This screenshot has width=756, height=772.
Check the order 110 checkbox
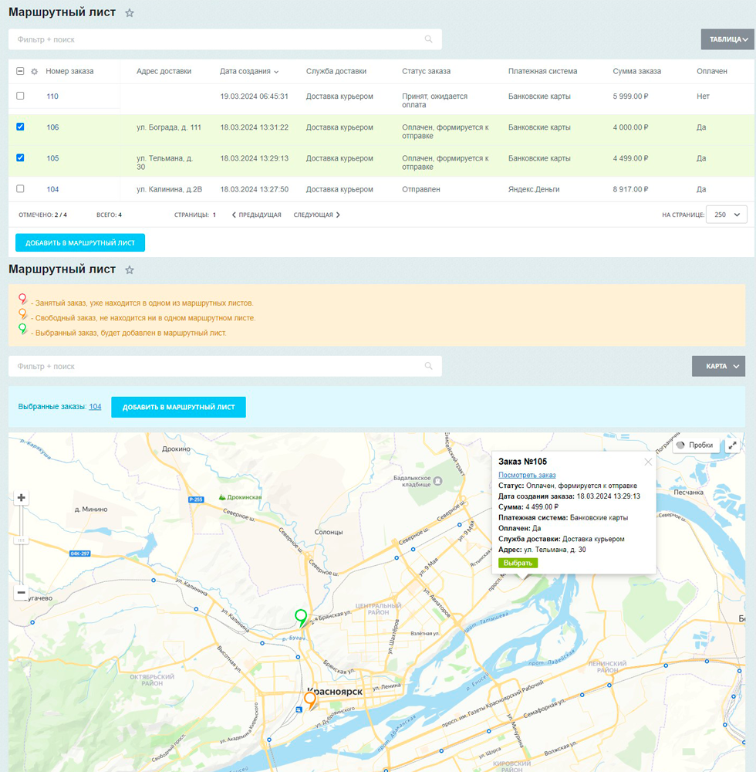20,96
